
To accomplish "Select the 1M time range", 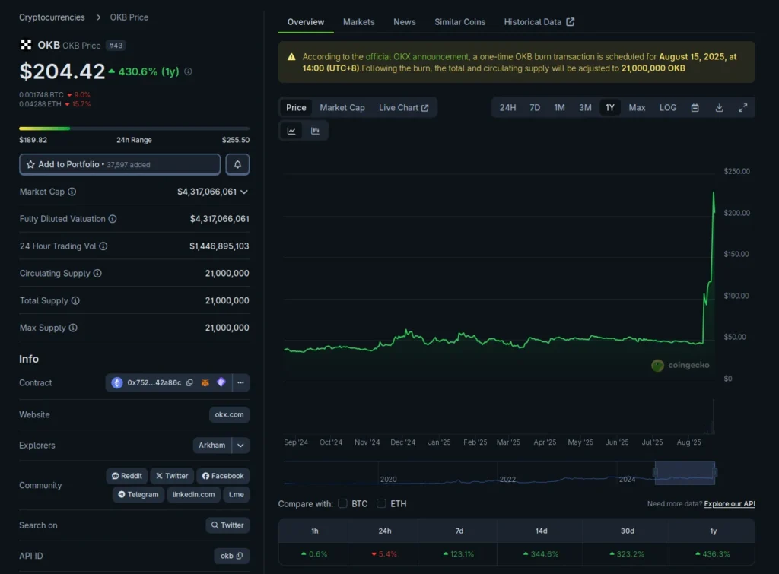I will [x=559, y=108].
